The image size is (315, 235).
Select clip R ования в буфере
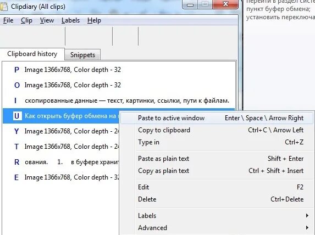(61, 162)
